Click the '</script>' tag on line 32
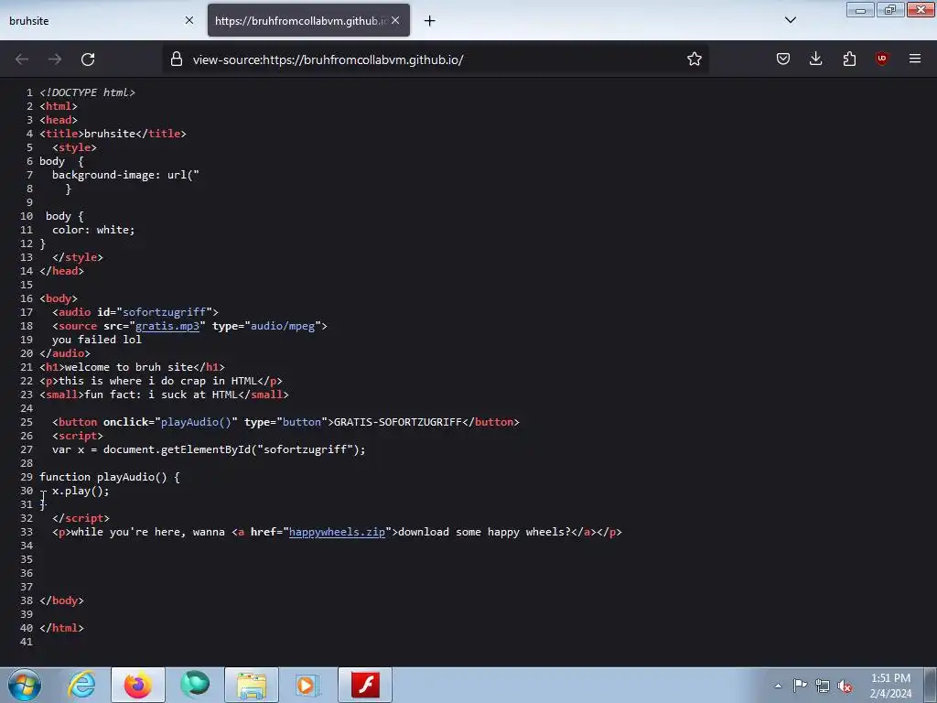This screenshot has width=937, height=703. pos(81,518)
